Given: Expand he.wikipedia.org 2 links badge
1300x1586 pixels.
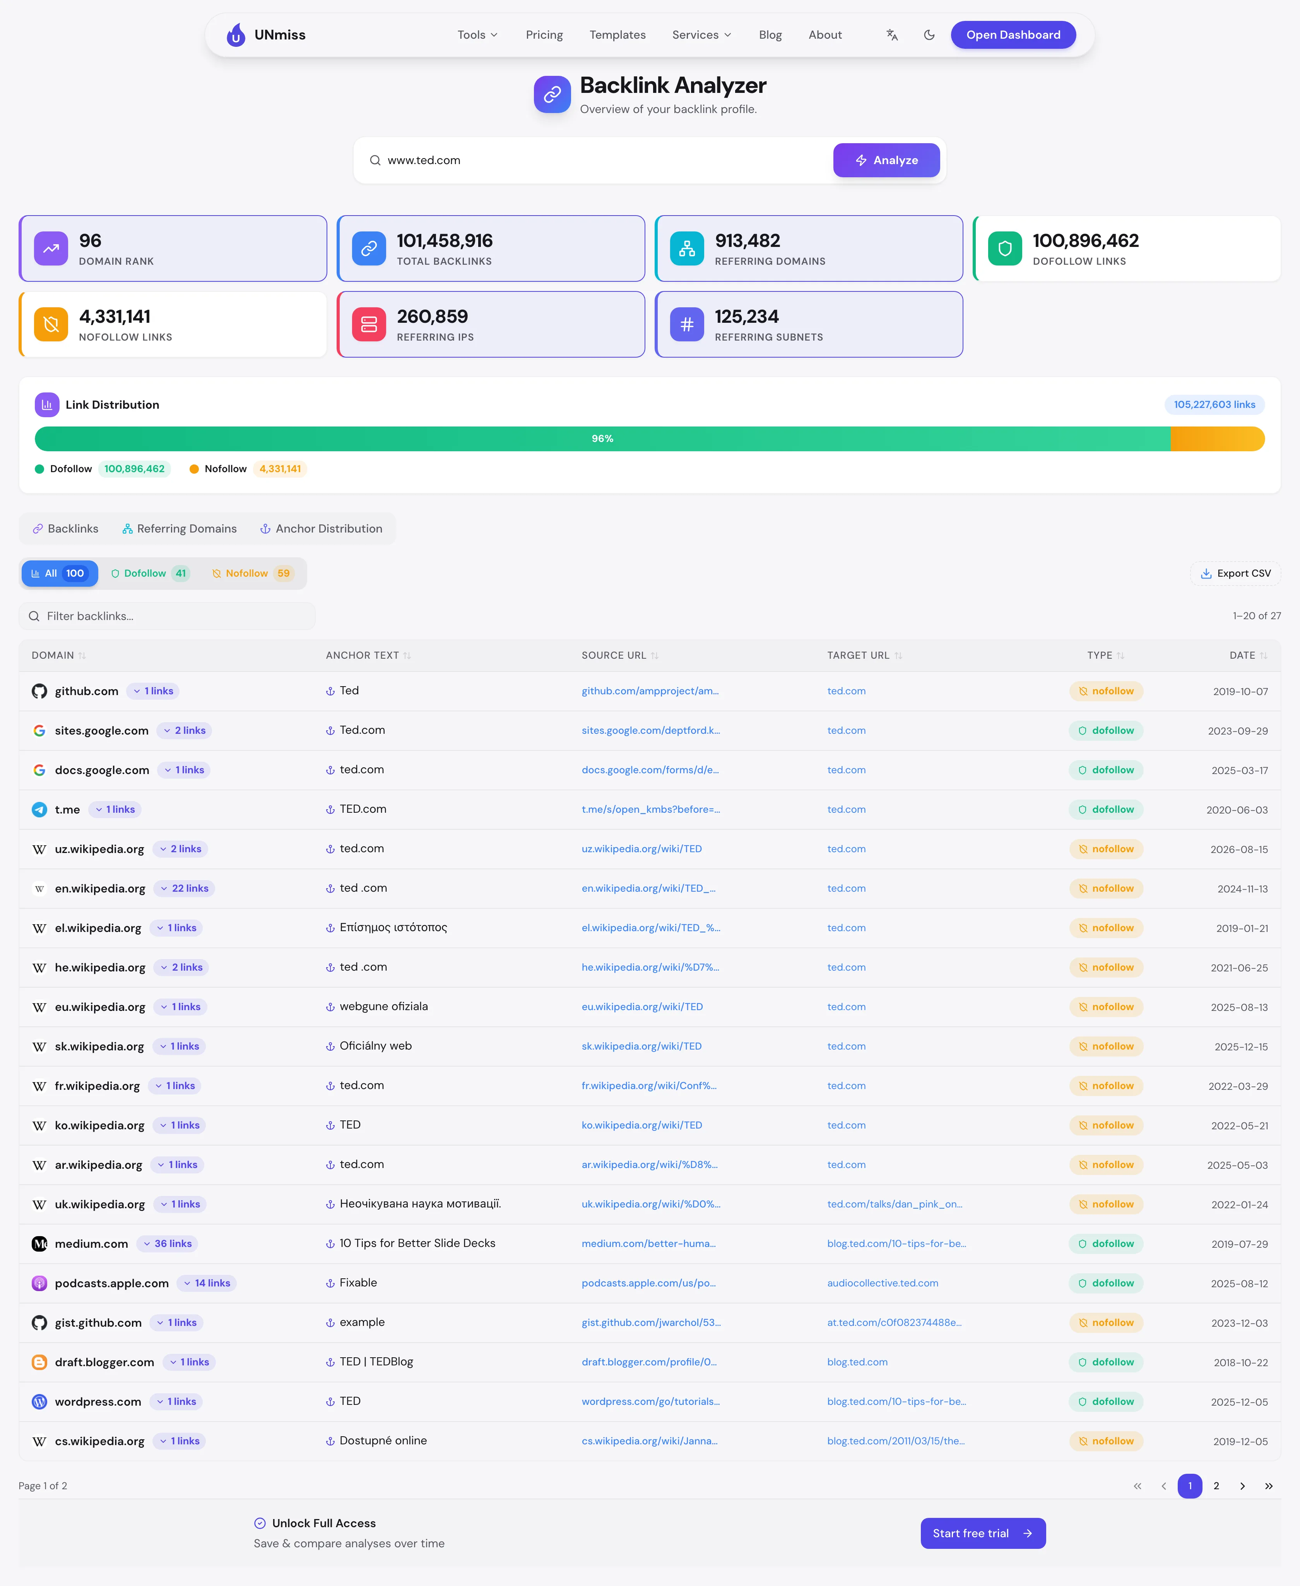Looking at the screenshot, I should [181, 967].
